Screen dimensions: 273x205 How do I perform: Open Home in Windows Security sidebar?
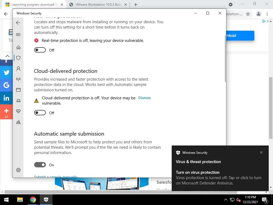pyautogui.click(x=18, y=48)
